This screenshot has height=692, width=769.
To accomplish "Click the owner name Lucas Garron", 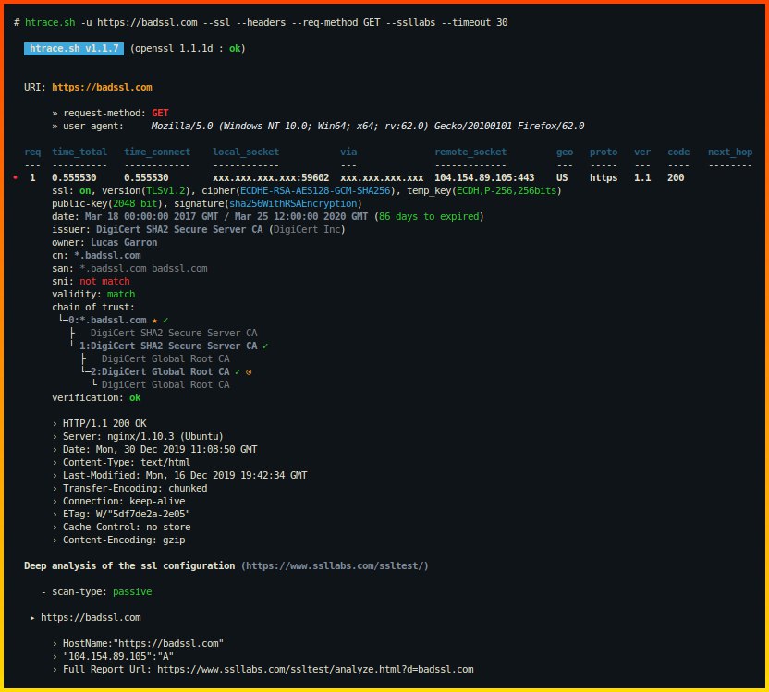I will coord(124,243).
